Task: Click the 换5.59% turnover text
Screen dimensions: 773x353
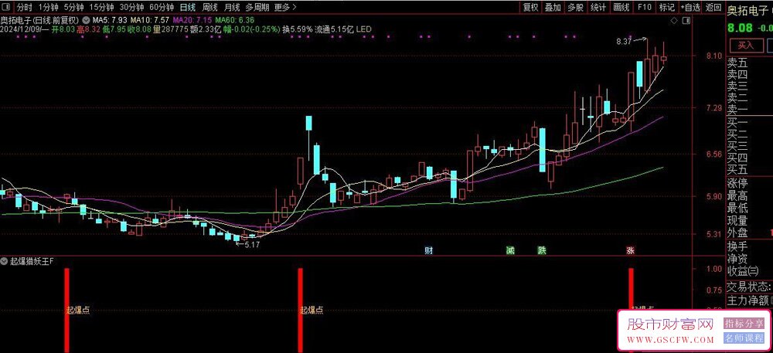Action: pyautogui.click(x=298, y=29)
